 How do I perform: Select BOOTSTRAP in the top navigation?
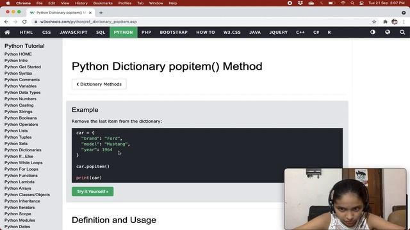174,33
